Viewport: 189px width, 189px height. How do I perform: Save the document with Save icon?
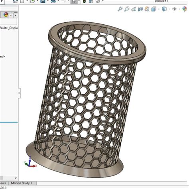coord(43,2)
